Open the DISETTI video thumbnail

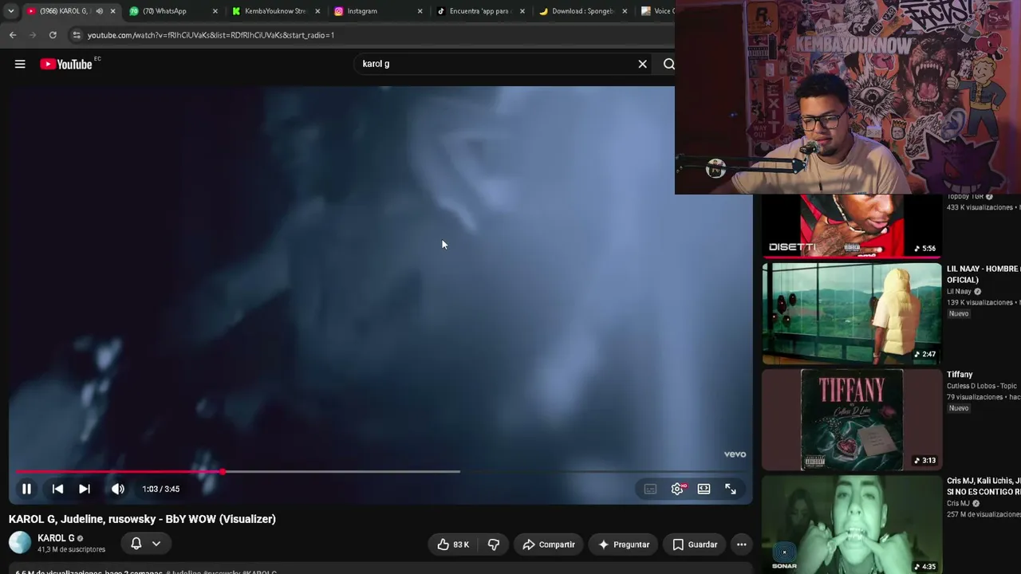pyautogui.click(x=851, y=226)
